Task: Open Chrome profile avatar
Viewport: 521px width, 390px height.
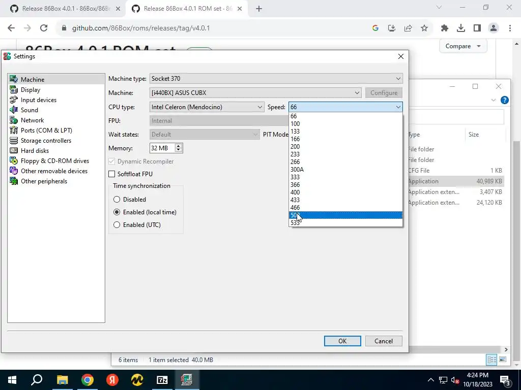Action: (x=494, y=28)
